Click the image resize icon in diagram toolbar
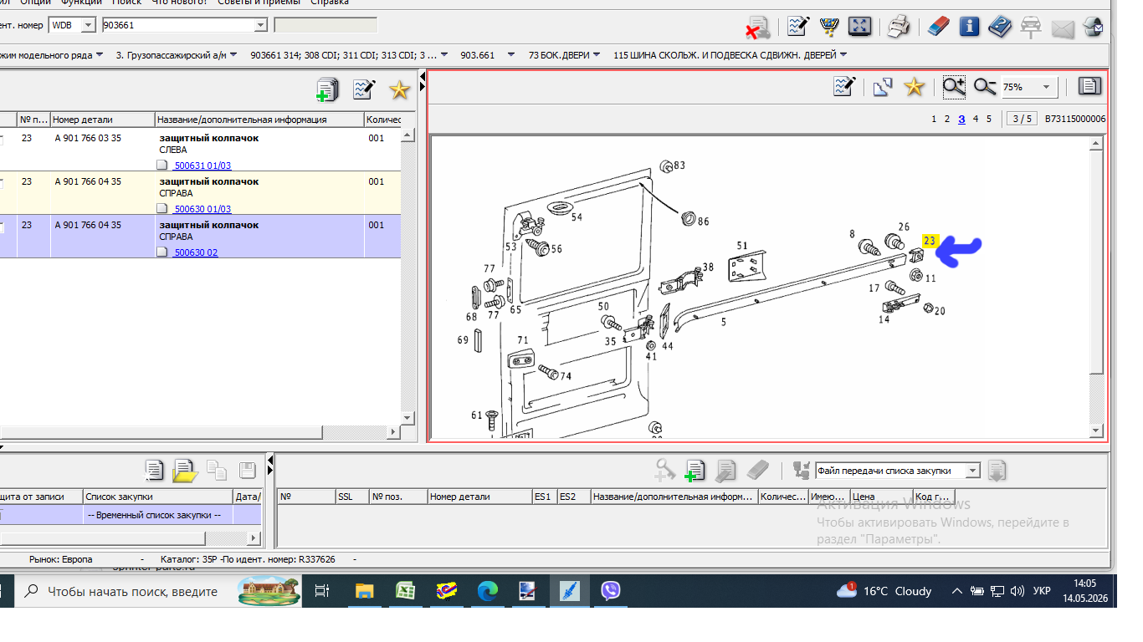The image size is (1143, 642). pos(883,87)
